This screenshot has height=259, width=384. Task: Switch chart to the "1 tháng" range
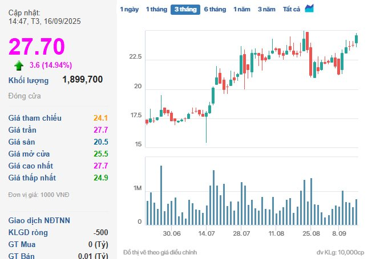click(x=156, y=10)
